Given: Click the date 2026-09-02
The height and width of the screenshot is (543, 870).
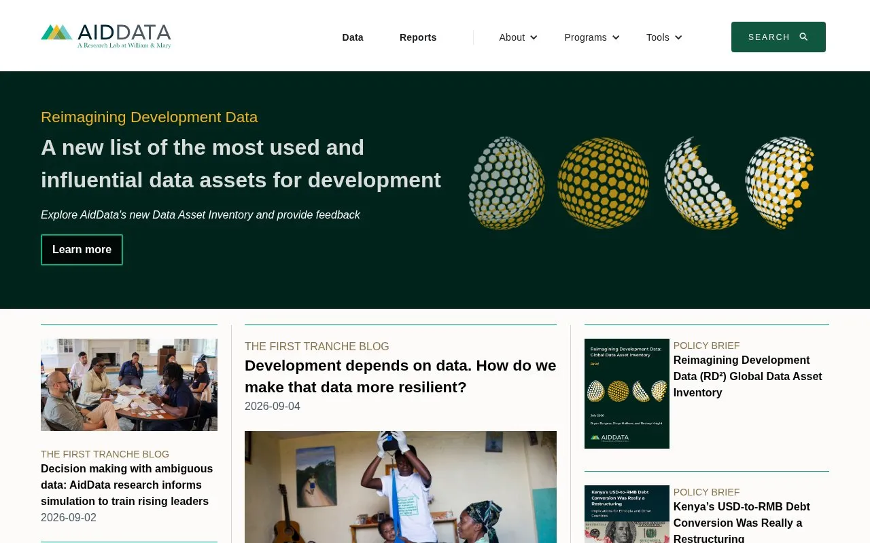Looking at the screenshot, I should 69,517.
